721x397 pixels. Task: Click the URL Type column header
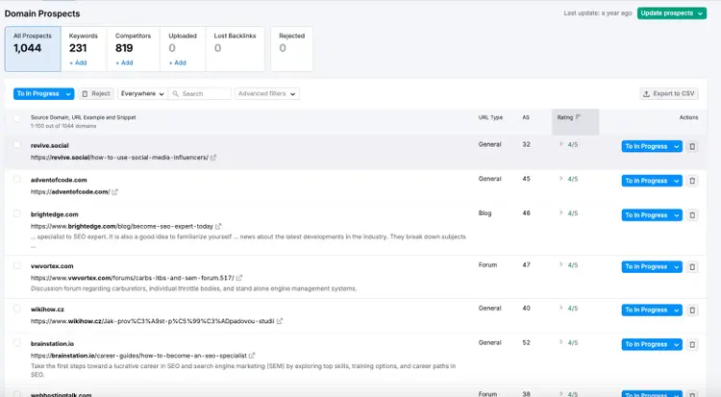[x=490, y=118]
